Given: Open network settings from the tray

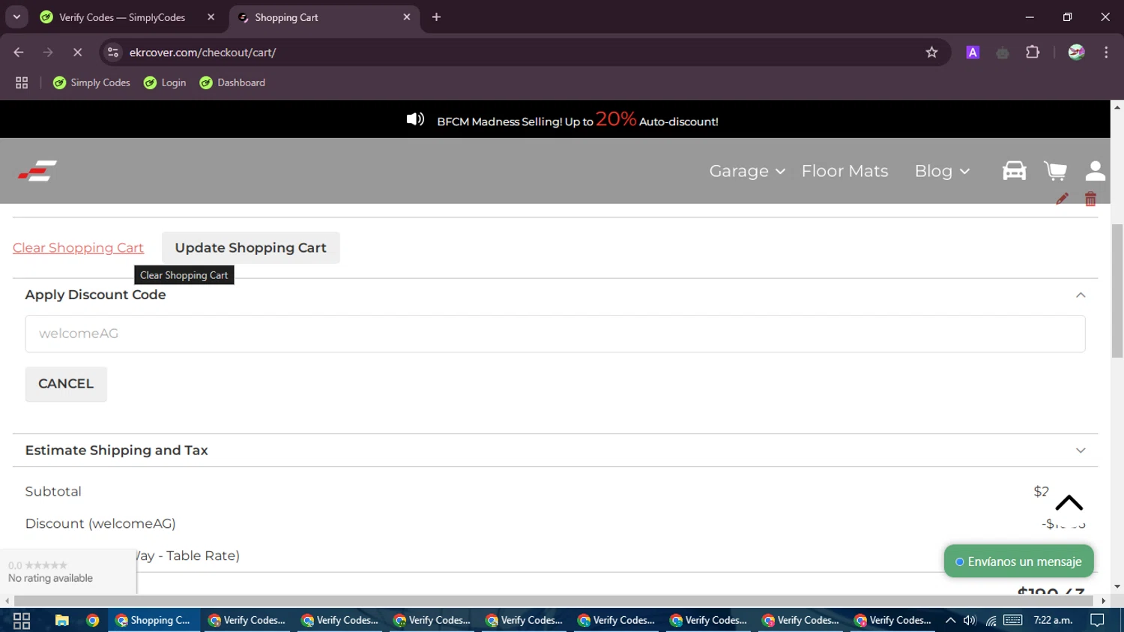Looking at the screenshot, I should [x=991, y=620].
